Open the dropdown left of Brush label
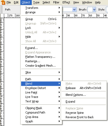This screenshot has height=126, width=108. coord(74,9)
